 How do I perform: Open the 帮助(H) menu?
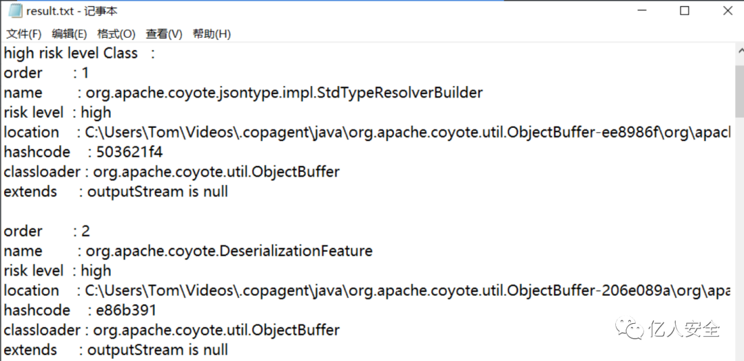tap(211, 34)
